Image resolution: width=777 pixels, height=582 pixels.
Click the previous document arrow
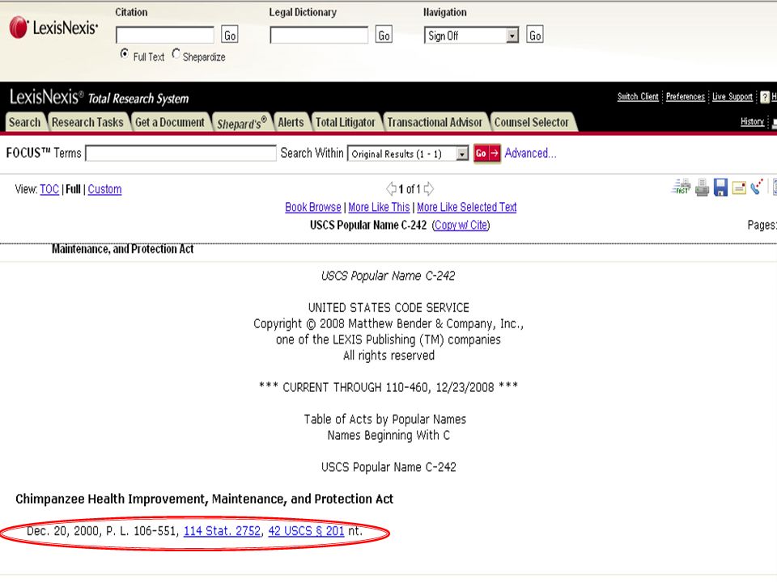(x=392, y=188)
